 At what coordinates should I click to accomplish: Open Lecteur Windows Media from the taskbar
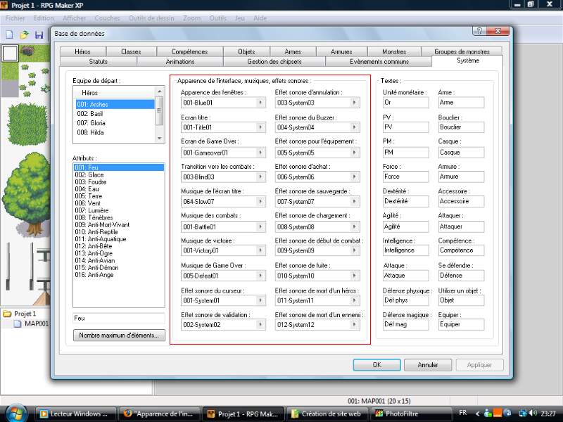point(74,414)
